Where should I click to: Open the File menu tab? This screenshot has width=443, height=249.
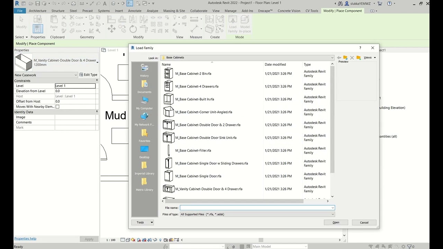click(20, 11)
